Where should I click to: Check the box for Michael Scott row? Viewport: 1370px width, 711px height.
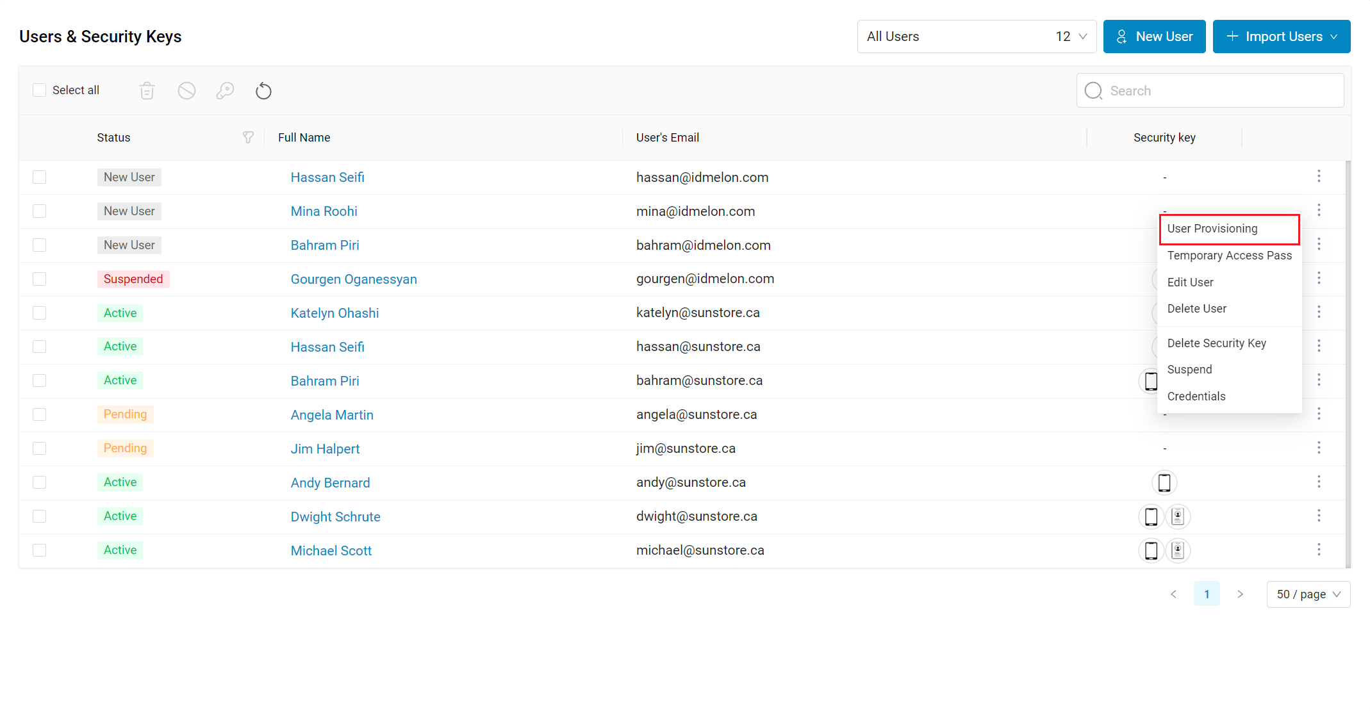pos(40,551)
